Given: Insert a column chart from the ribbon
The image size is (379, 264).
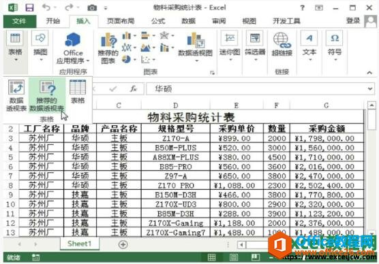Looking at the screenshot, I should tap(129, 36).
